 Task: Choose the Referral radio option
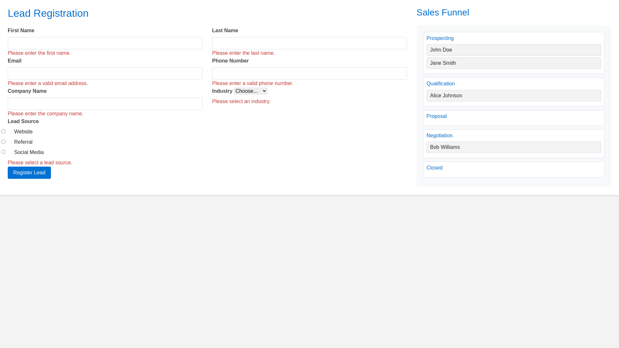pos(3,142)
